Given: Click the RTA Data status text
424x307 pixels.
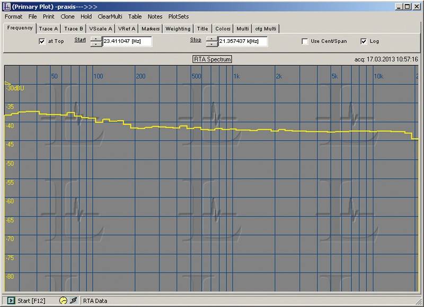Looking at the screenshot, I should coord(95,301).
